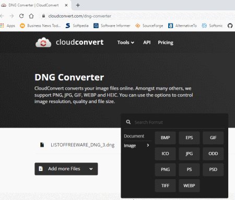The image size is (235, 200).
Task: Select the Image format category
Action: tap(130, 145)
